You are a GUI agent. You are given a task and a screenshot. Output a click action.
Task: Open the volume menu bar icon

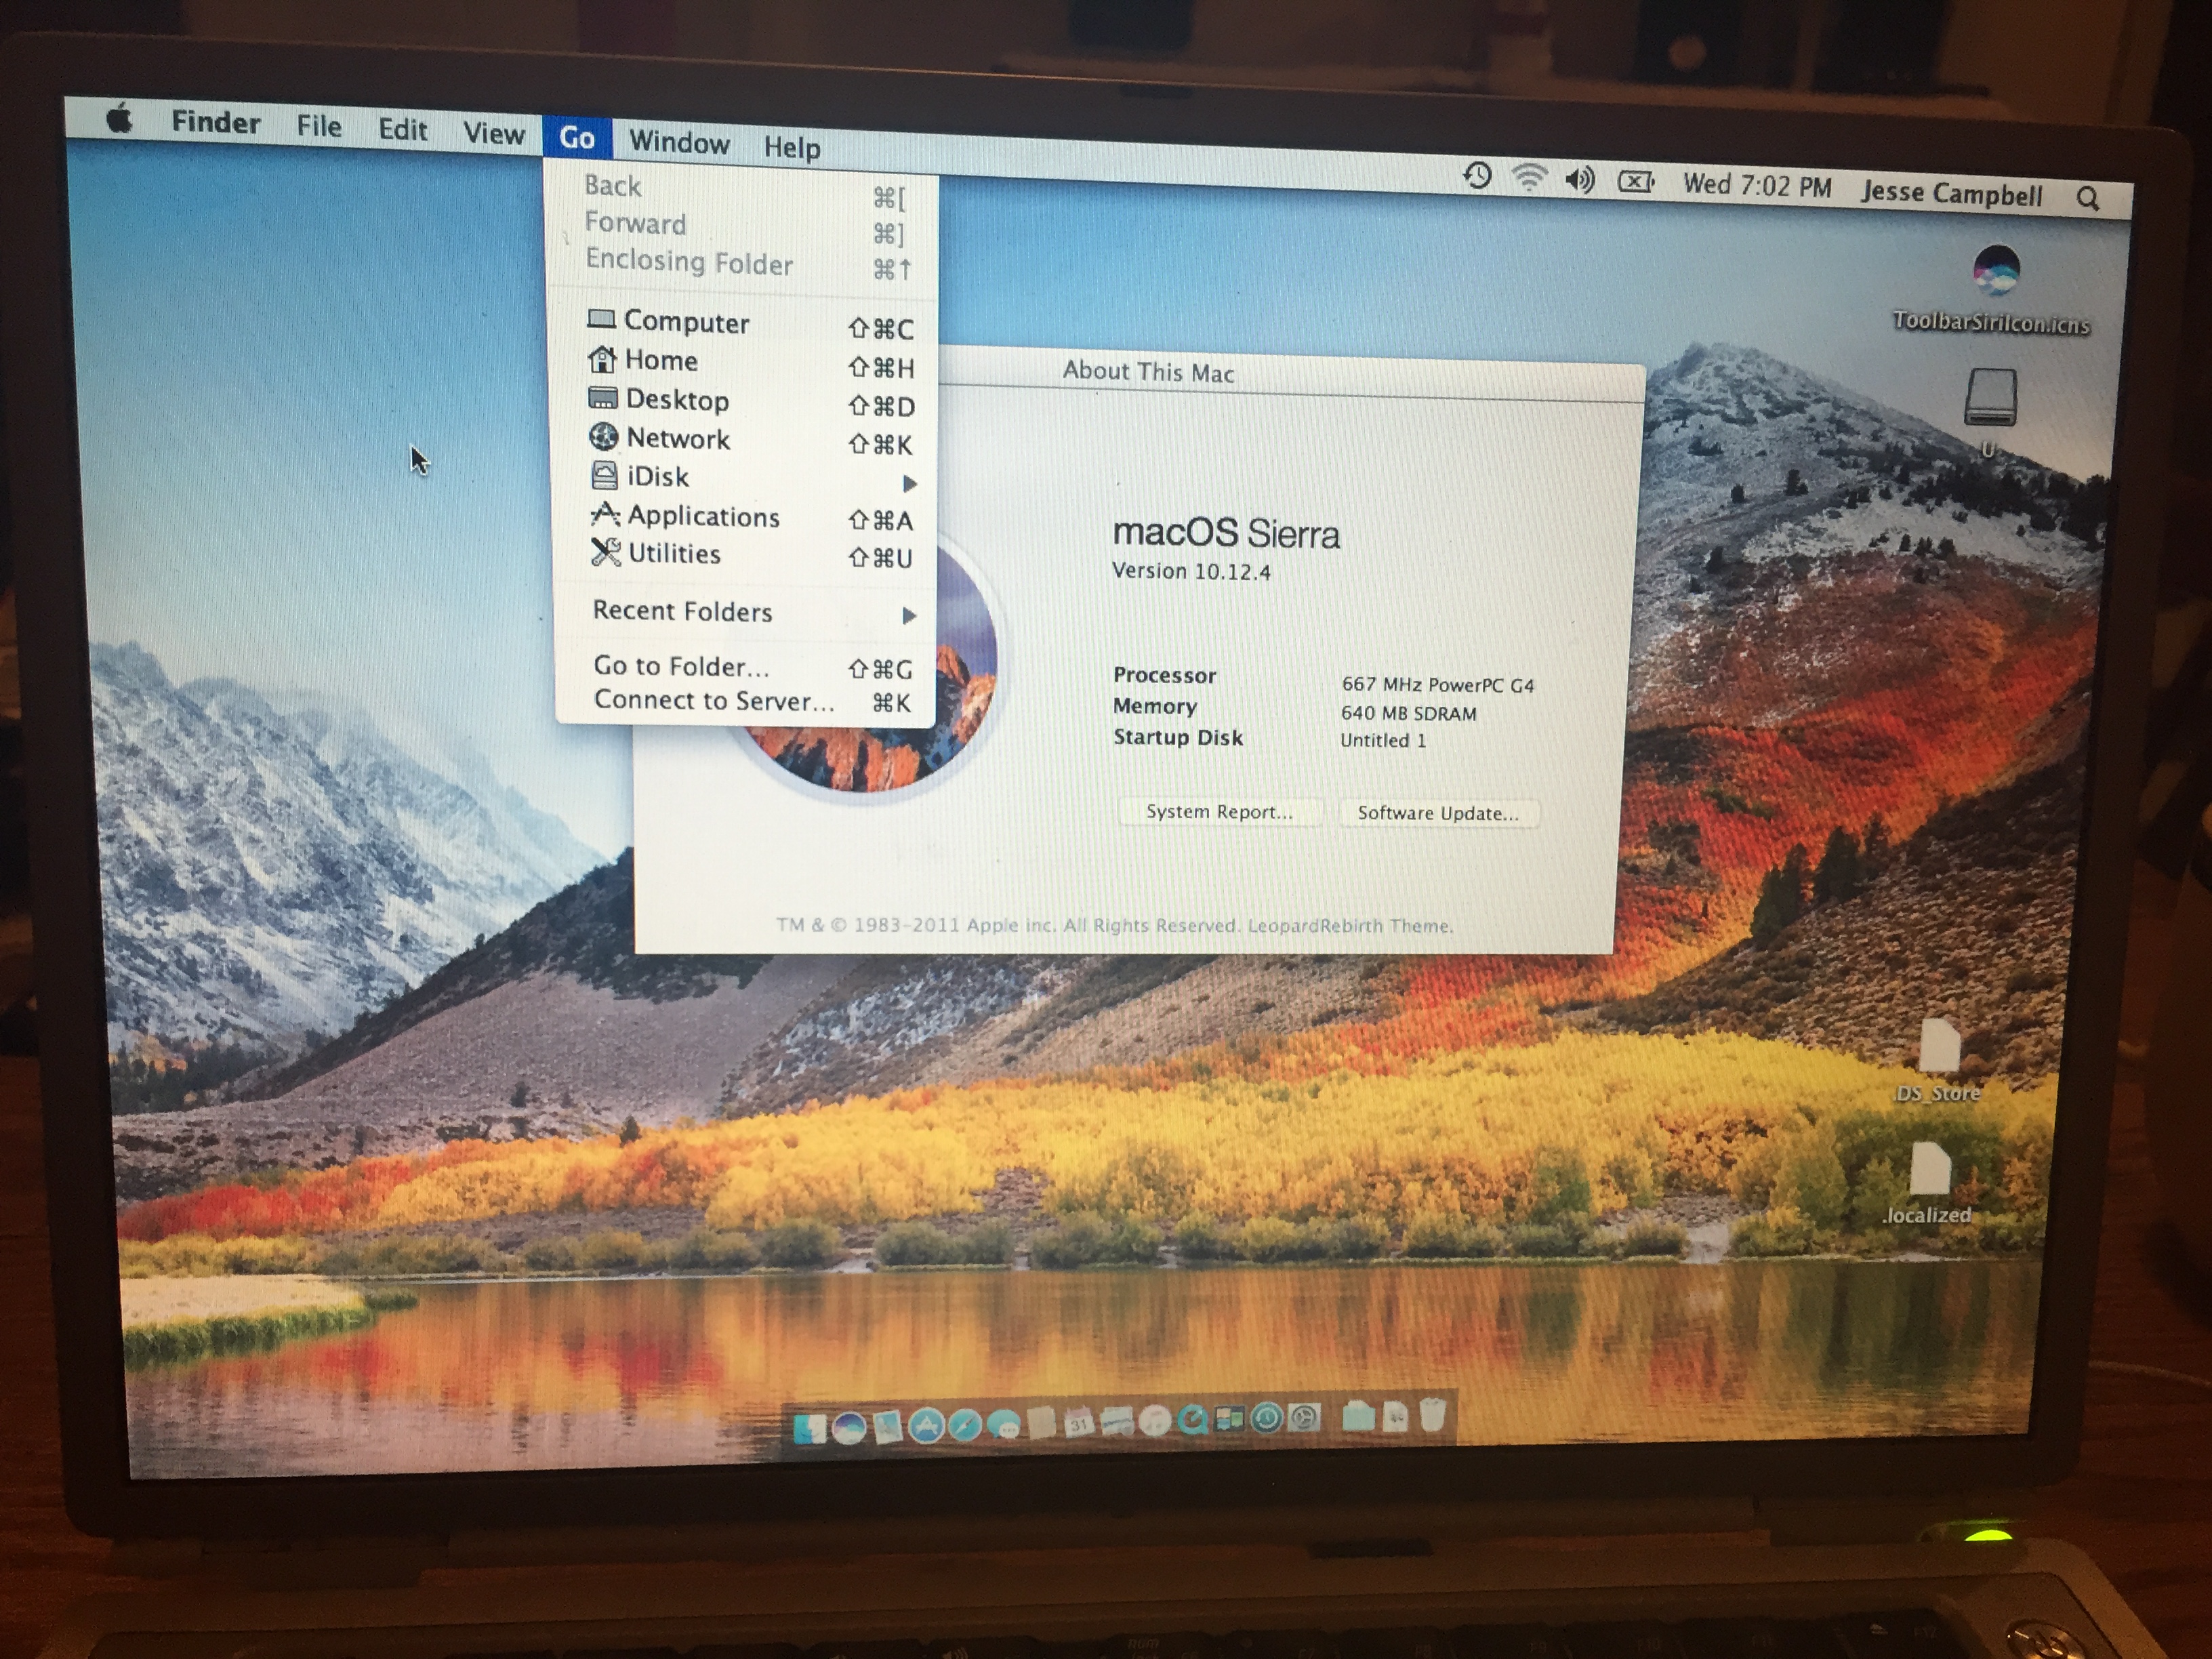click(1580, 181)
